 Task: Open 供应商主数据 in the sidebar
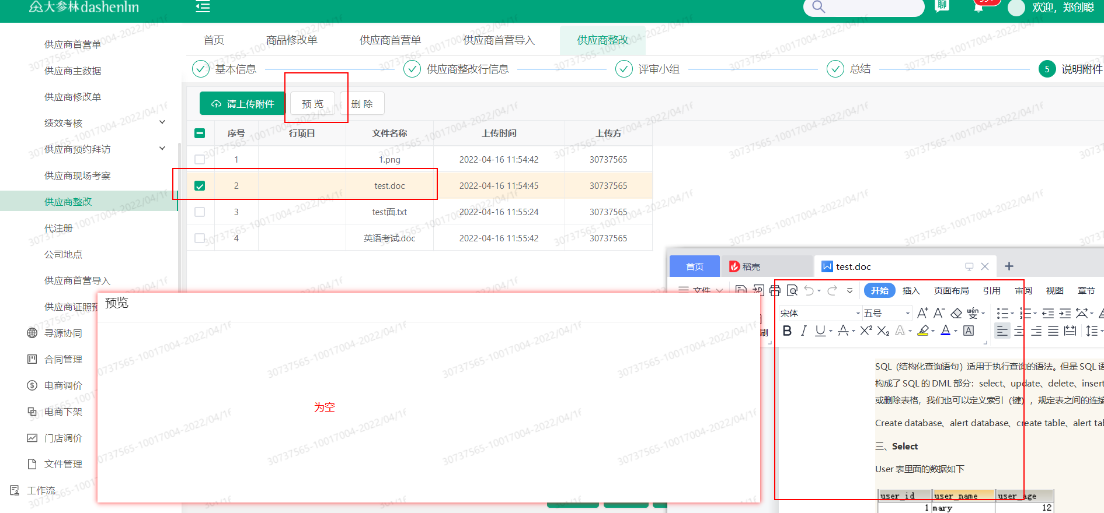(x=73, y=71)
